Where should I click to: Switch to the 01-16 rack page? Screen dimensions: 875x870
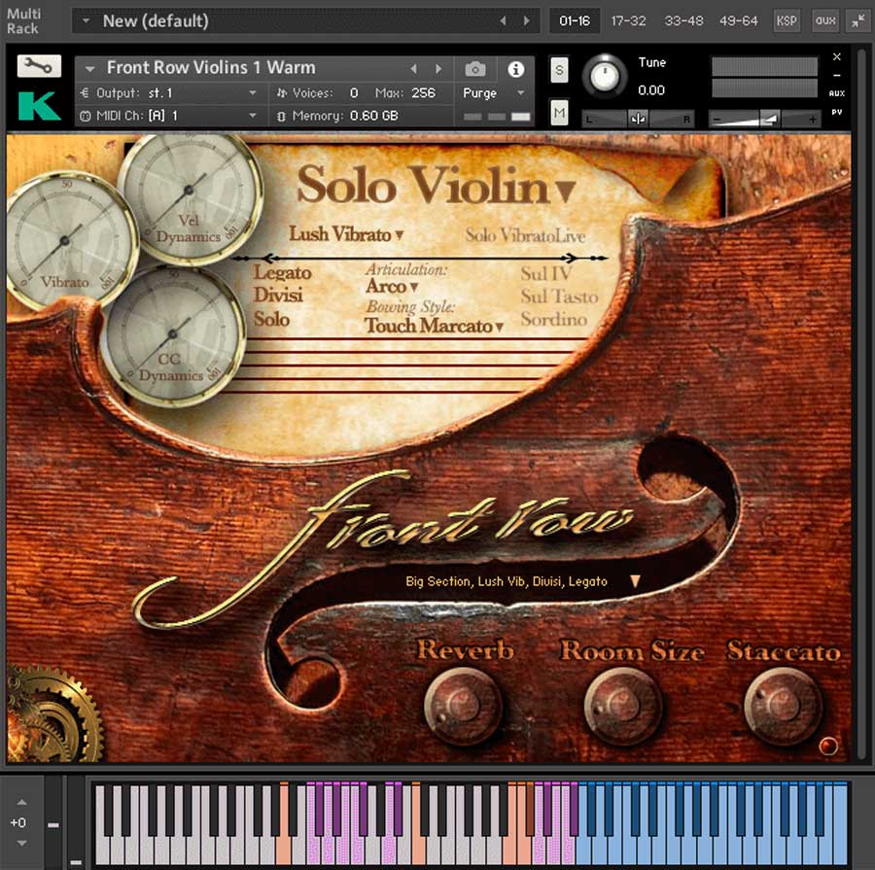pyautogui.click(x=575, y=20)
